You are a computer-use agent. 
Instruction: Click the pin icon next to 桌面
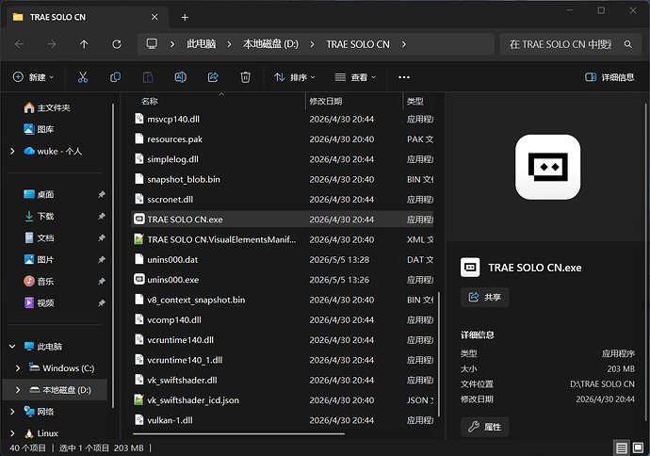point(101,194)
